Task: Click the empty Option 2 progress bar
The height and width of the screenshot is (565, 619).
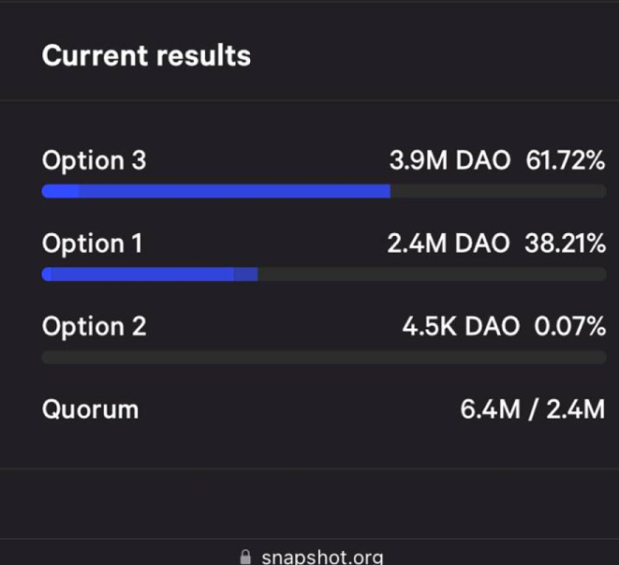Action: (x=324, y=357)
